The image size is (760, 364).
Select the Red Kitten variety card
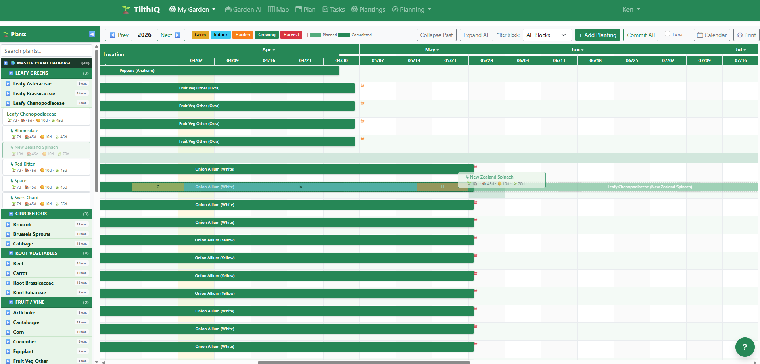point(46,167)
